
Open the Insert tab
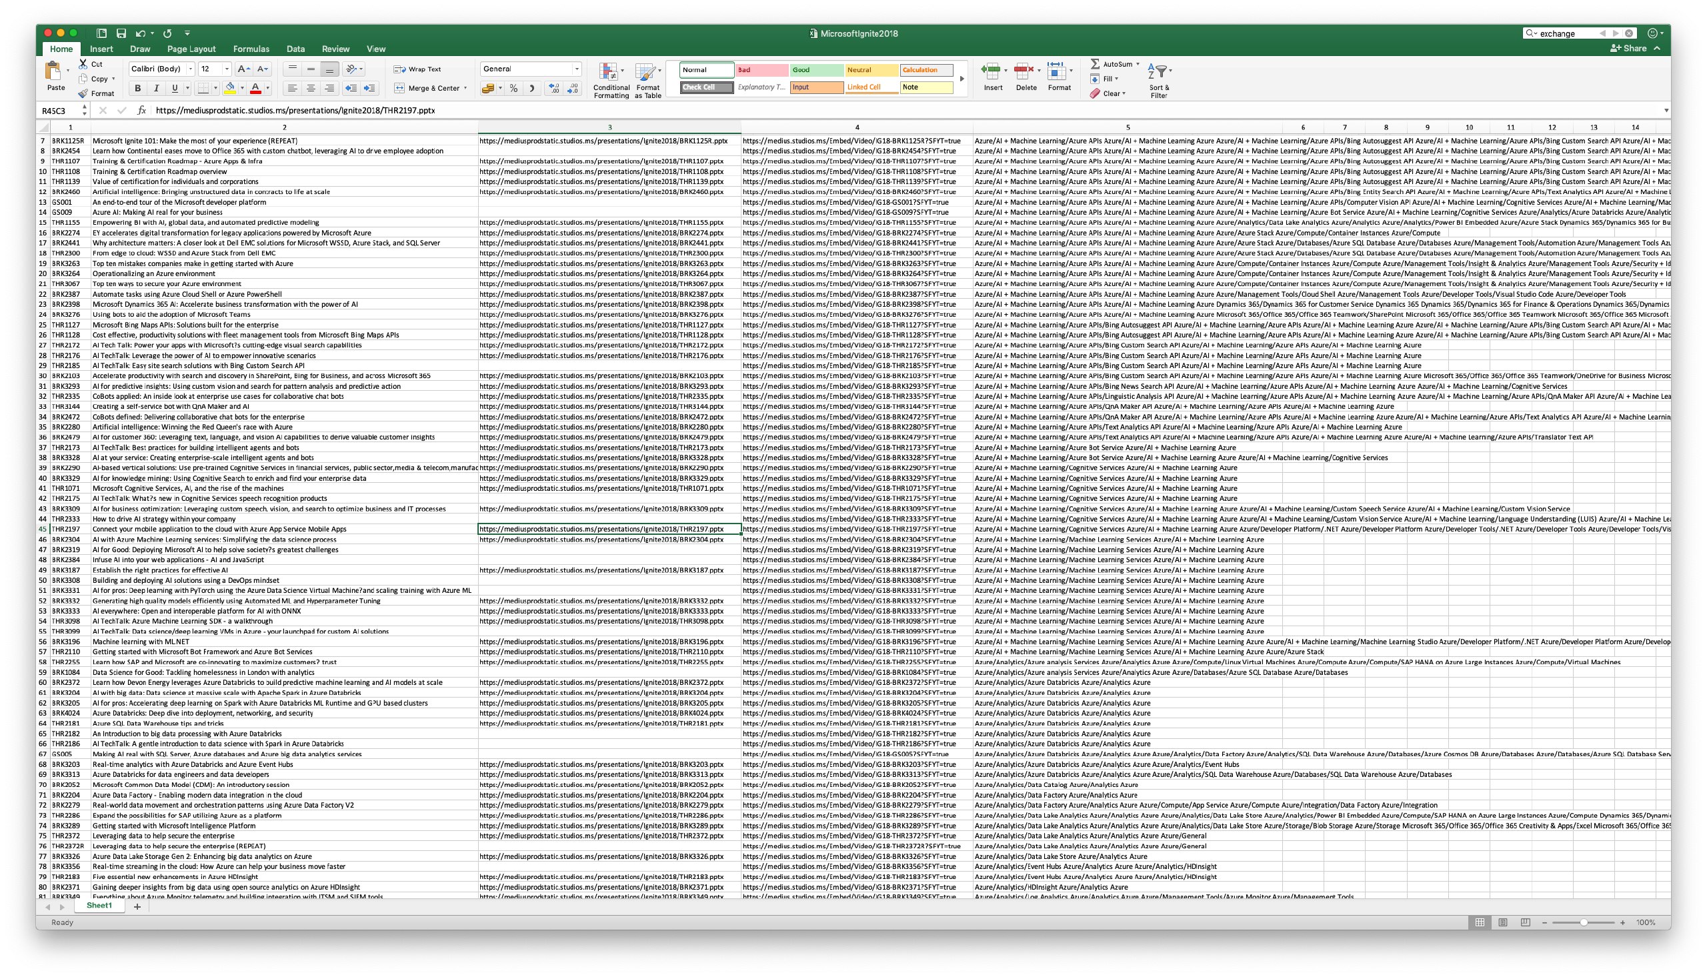(x=101, y=48)
